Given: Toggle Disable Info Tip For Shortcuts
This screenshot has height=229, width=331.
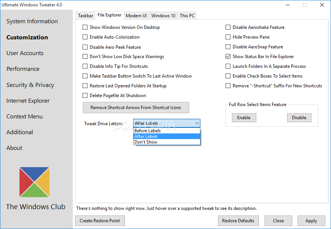Looking at the screenshot, I should (x=85, y=66).
